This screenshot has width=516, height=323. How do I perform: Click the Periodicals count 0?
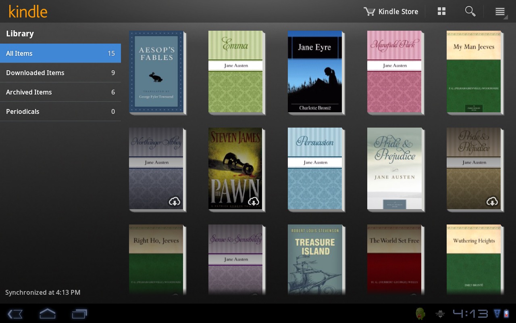(x=113, y=111)
